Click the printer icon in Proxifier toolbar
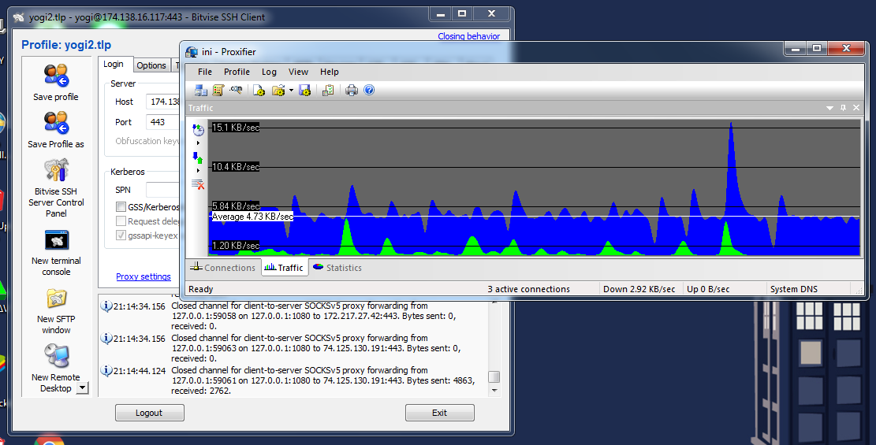This screenshot has width=876, height=445. pos(352,90)
